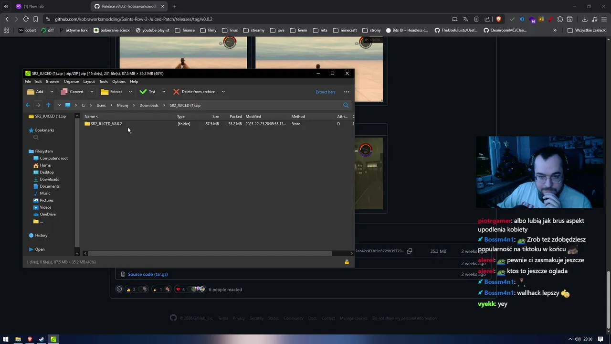Open History in the sidebar
Image resolution: width=611 pixels, height=344 pixels.
(x=38, y=235)
